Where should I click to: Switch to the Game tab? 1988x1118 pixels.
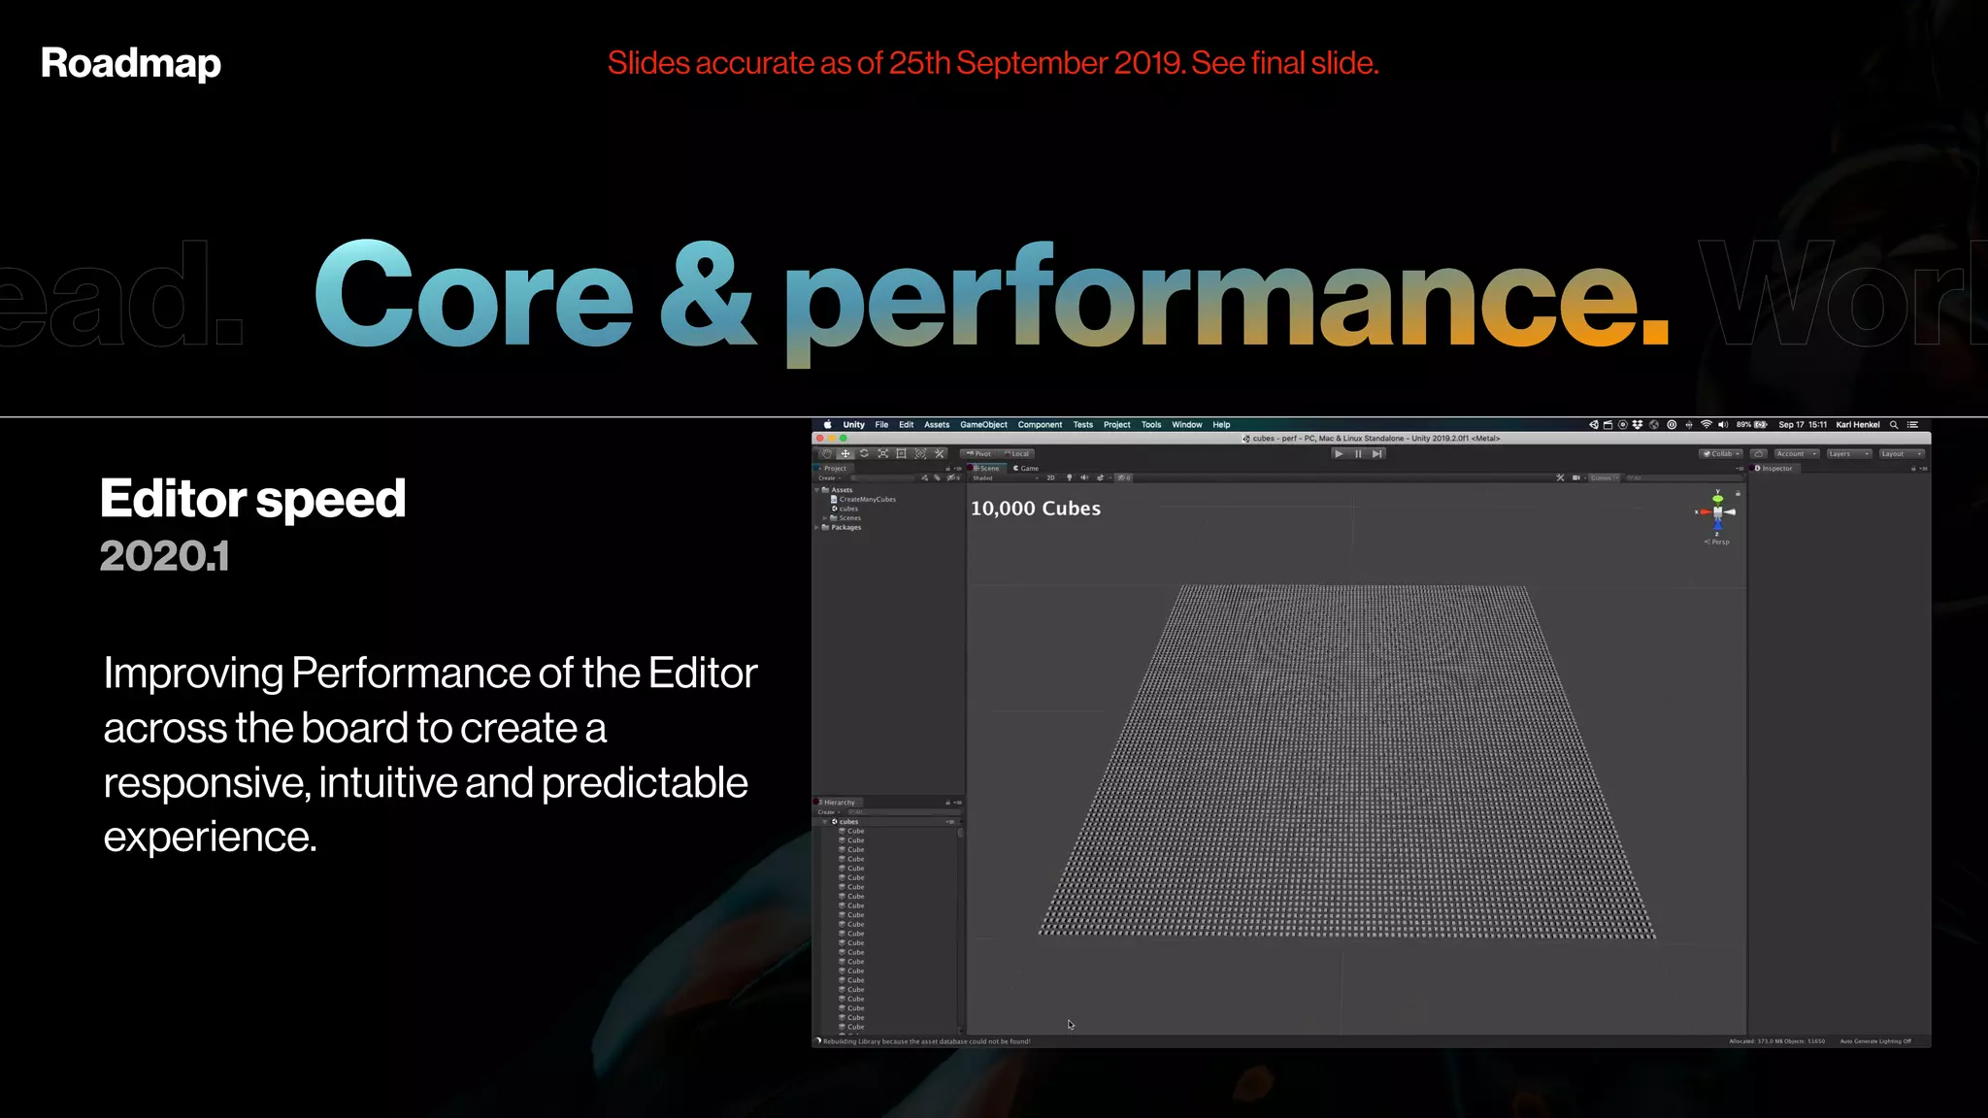1027,468
